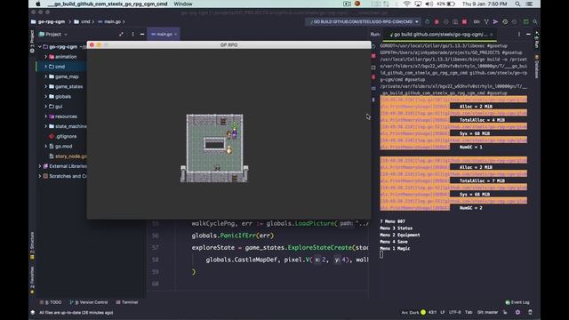Click the red stop icon in Run panel gutter
Image resolution: width=569 pixels, height=320 pixels.
click(x=373, y=56)
